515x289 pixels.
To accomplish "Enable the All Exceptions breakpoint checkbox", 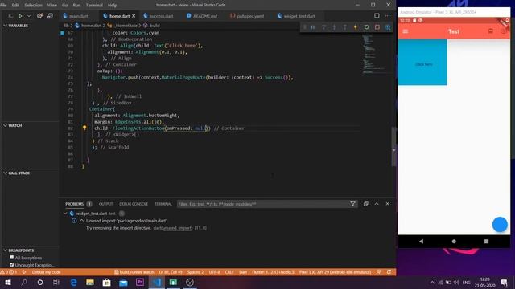I will (x=12, y=258).
